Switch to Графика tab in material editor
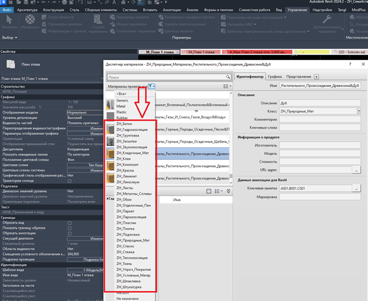368x301 pixels. click(275, 77)
